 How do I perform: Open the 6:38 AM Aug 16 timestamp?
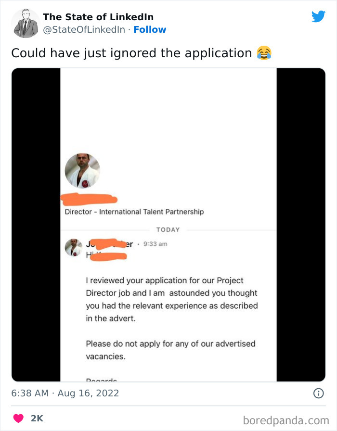point(65,393)
